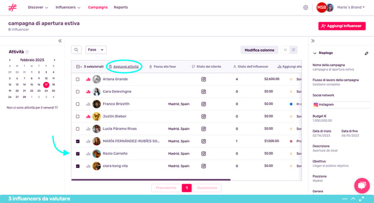Toggle the select-all header checkbox
Viewport: 374px width, 203px height.
[78, 67]
